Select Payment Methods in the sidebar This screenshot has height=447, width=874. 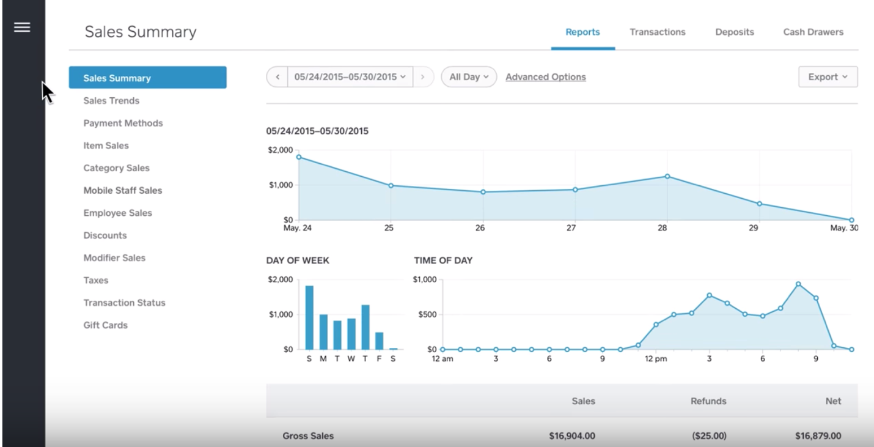click(x=123, y=123)
